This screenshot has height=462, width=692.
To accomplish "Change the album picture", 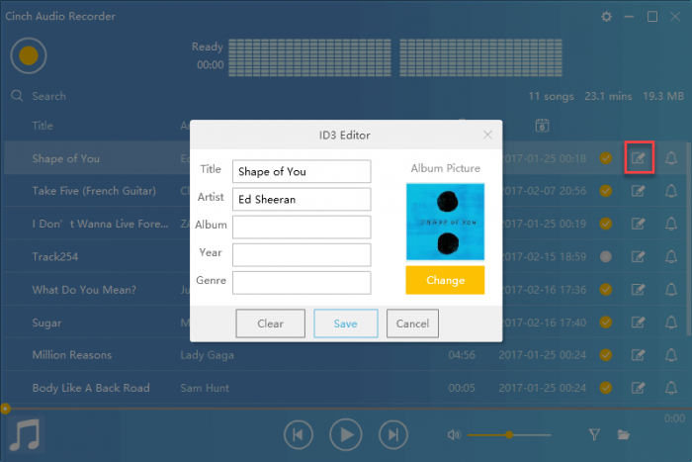I will (x=445, y=280).
